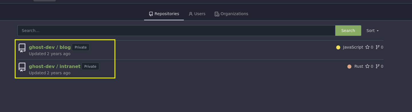Click the star icon in the intranet row
The image size is (412, 112).
(367, 66)
